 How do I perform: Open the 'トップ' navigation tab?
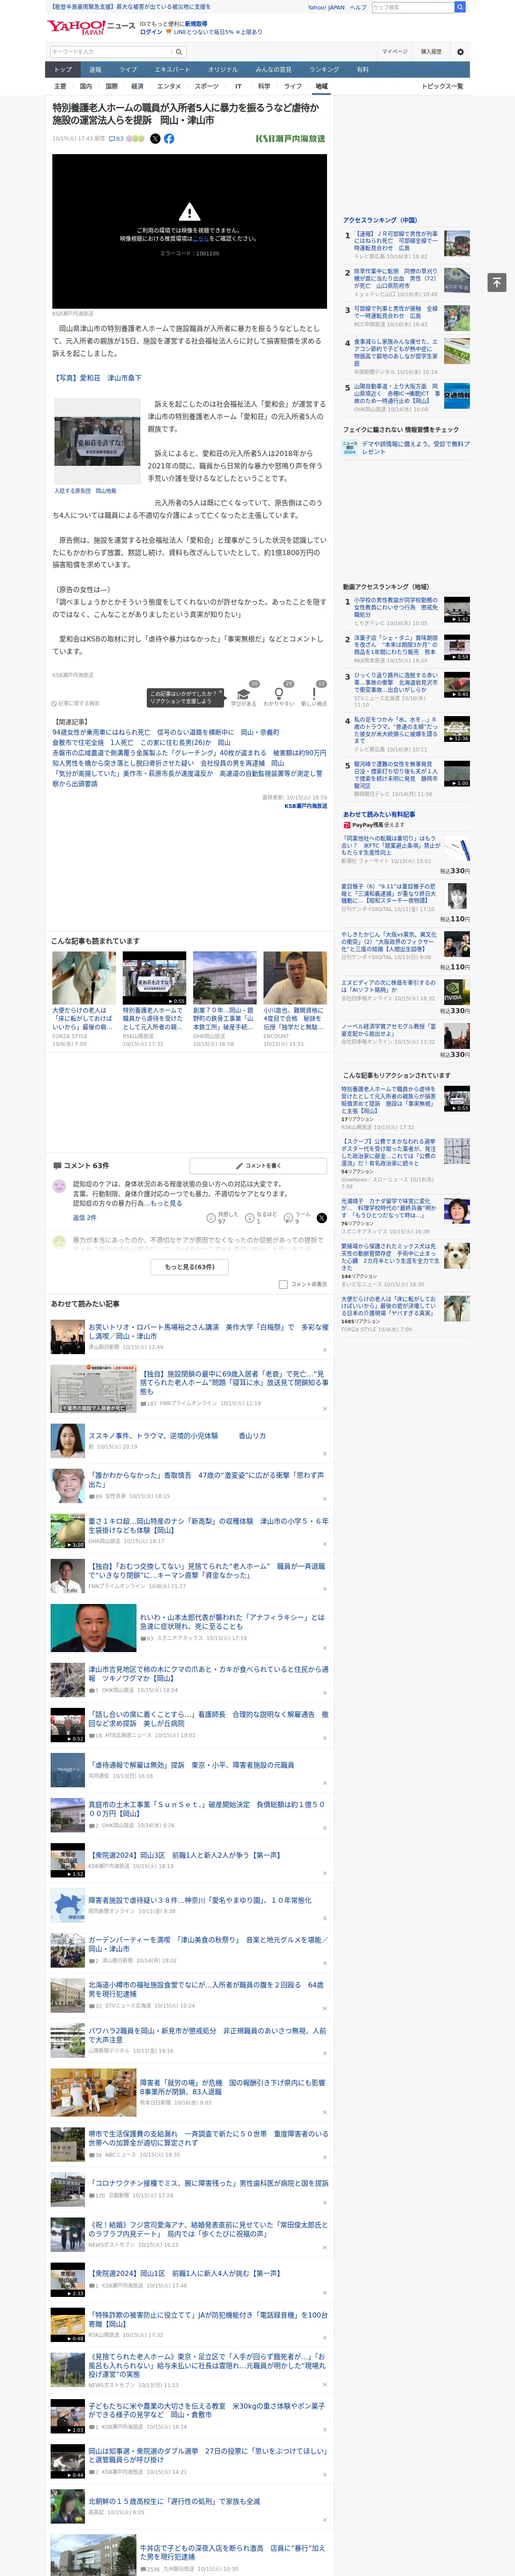pos(63,70)
